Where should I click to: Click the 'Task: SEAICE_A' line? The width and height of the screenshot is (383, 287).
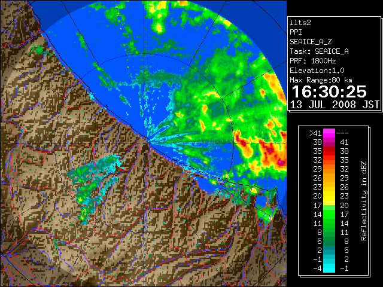tap(319, 51)
